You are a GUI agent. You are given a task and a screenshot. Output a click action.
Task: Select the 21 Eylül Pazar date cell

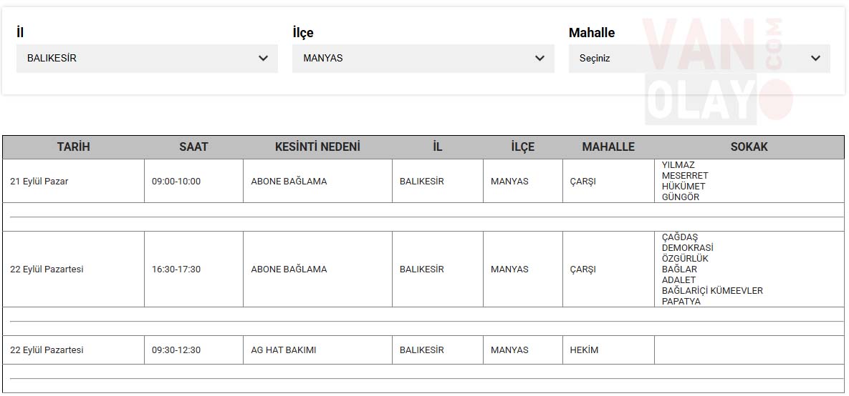click(x=74, y=181)
